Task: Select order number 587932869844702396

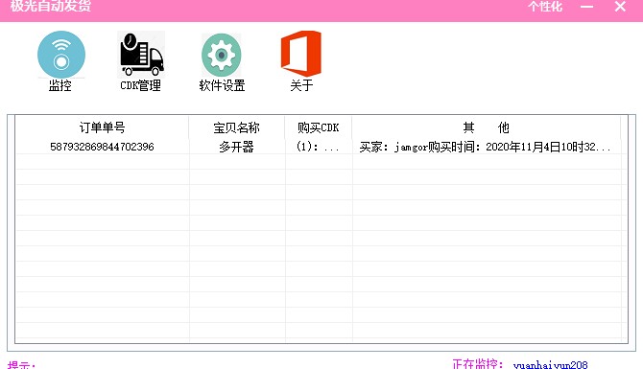Action: [x=102, y=147]
